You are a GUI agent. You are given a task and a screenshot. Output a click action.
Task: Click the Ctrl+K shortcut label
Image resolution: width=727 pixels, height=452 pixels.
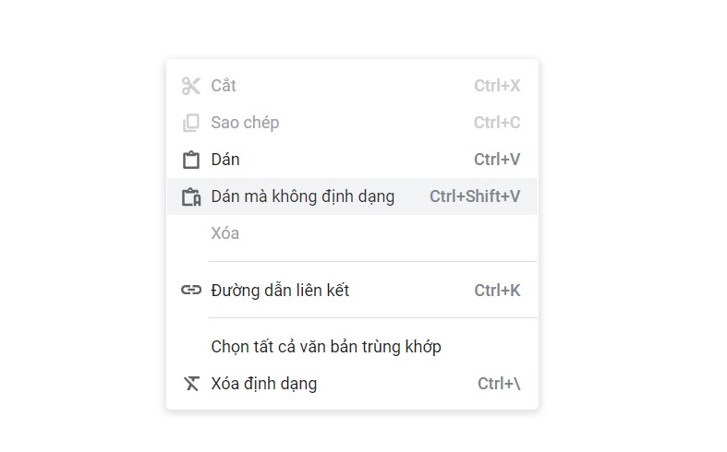pyautogui.click(x=497, y=291)
